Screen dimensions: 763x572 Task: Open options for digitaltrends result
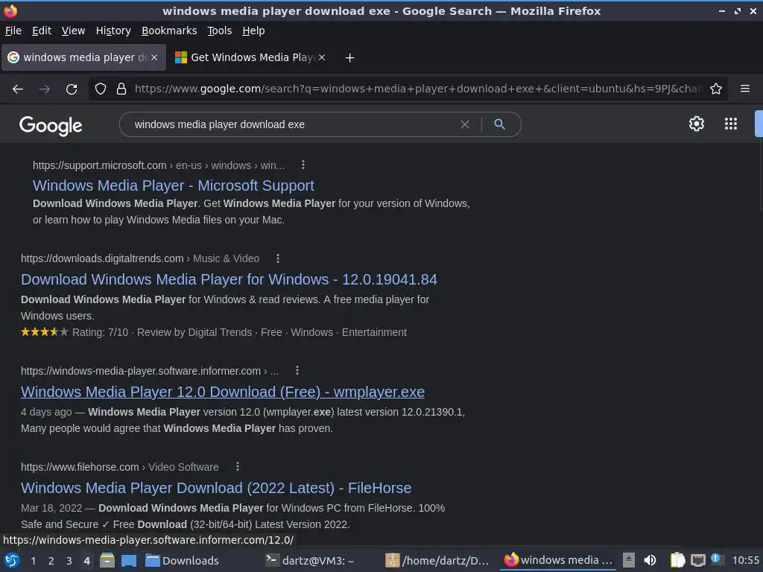coord(278,258)
